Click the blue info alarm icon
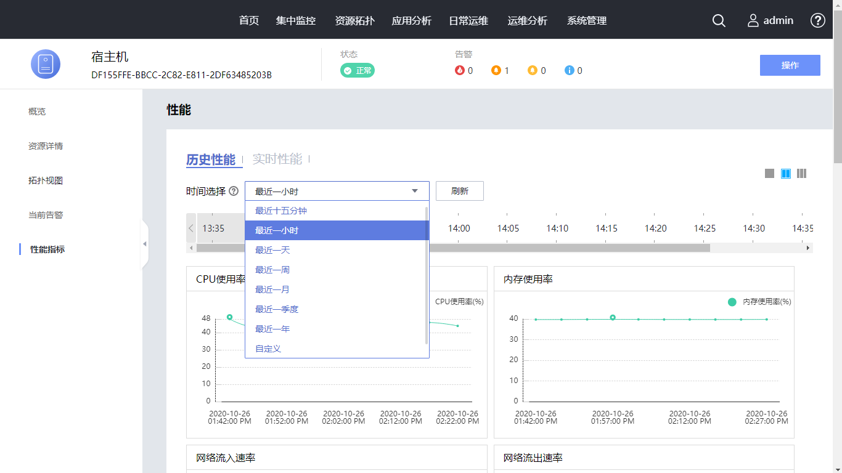The image size is (842, 473). [x=570, y=71]
